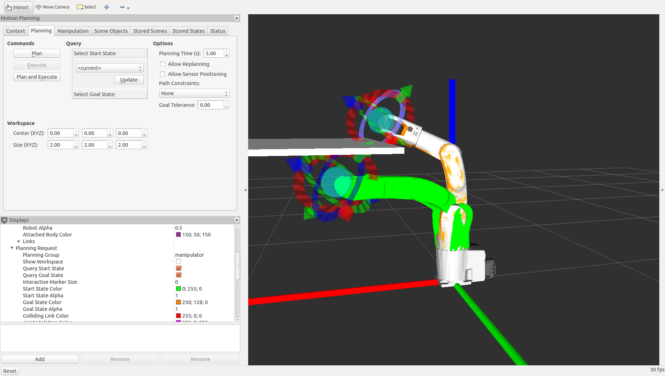Toggle the Show Workspace checkbox
Image resolution: width=665 pixels, height=376 pixels.
click(x=179, y=262)
